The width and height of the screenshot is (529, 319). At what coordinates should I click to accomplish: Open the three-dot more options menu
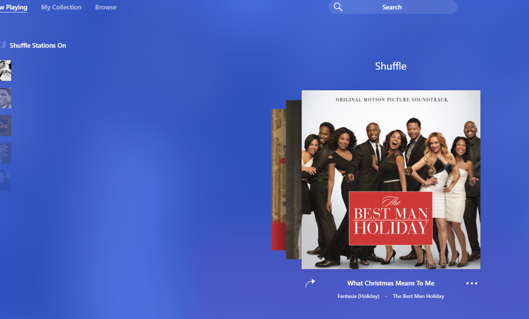click(x=471, y=283)
